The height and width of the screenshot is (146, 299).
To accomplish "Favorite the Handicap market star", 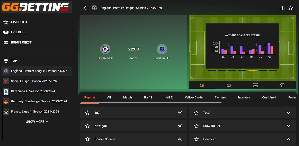I will coord(196,139).
